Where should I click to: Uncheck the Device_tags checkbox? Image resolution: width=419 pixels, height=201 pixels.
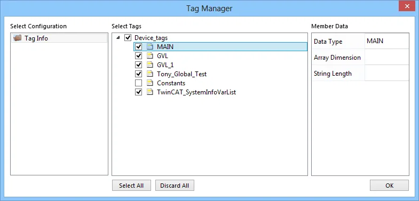(128, 38)
